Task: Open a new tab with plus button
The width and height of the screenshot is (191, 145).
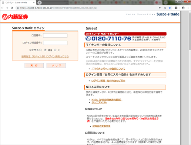Action: pos(39,3)
